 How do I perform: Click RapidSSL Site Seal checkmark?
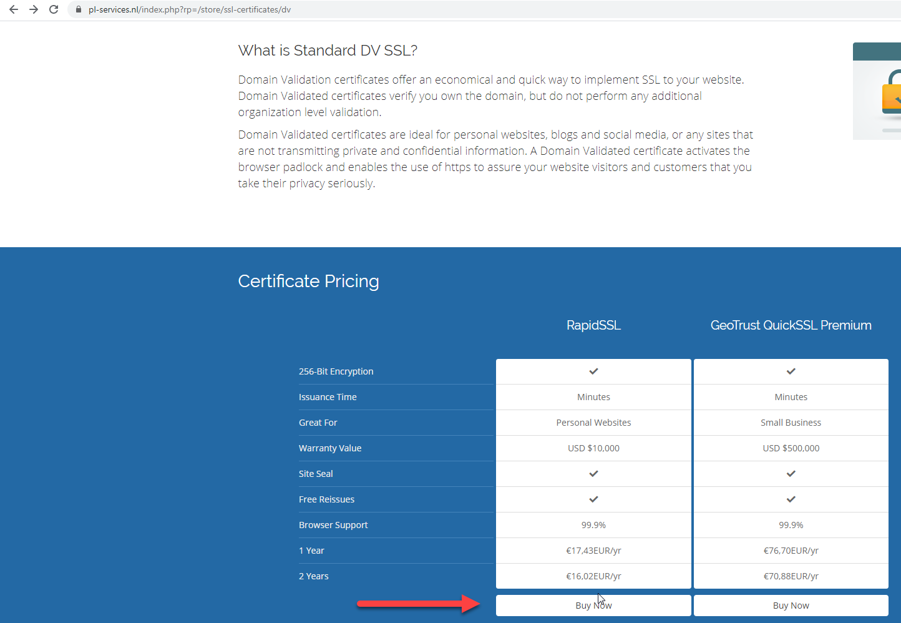click(593, 474)
